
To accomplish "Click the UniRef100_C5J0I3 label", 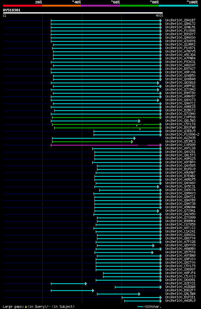I will [x=180, y=277].
